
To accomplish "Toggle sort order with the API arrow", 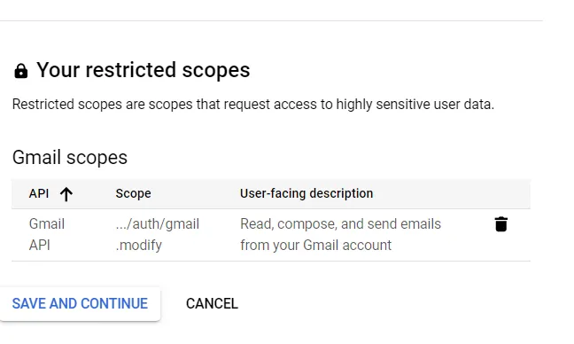I will coord(66,194).
